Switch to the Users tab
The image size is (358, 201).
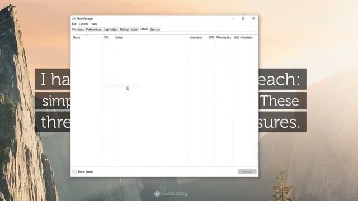click(134, 30)
